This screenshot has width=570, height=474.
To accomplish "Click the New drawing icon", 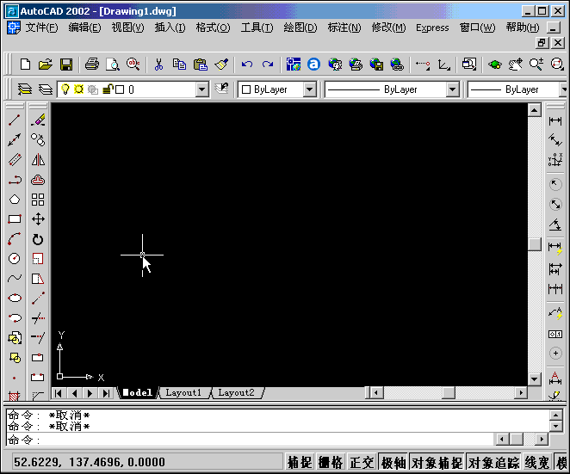I will click(25, 65).
